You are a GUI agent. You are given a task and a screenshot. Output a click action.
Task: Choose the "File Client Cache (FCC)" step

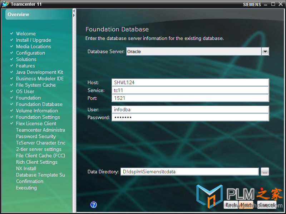(40, 156)
